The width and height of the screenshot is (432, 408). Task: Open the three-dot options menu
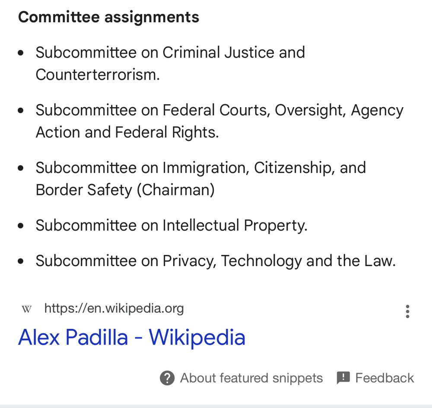point(407,312)
